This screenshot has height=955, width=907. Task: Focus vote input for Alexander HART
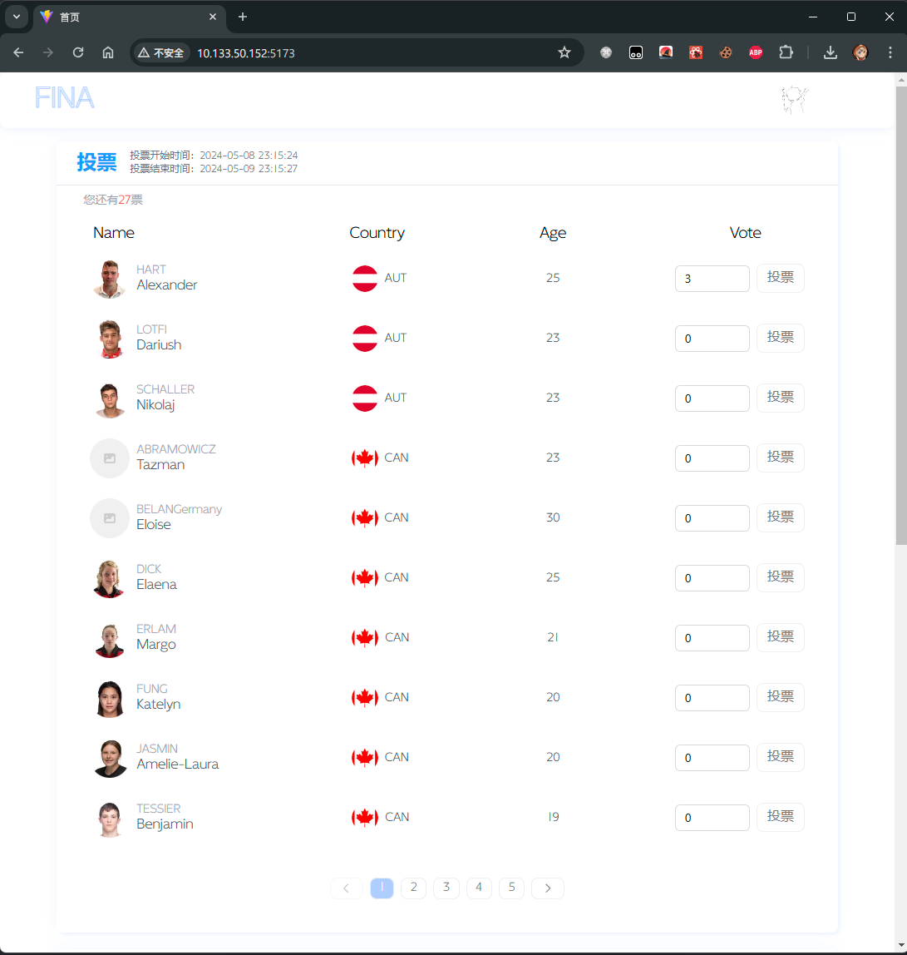click(712, 279)
